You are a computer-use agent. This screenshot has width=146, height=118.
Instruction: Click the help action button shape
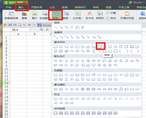click(66, 113)
